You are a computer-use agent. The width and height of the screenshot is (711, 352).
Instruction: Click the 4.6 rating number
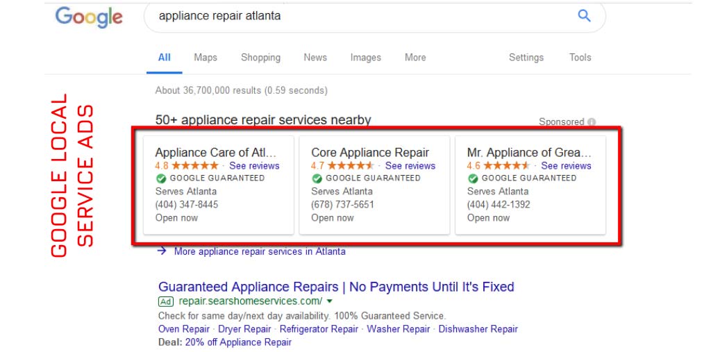coord(474,165)
